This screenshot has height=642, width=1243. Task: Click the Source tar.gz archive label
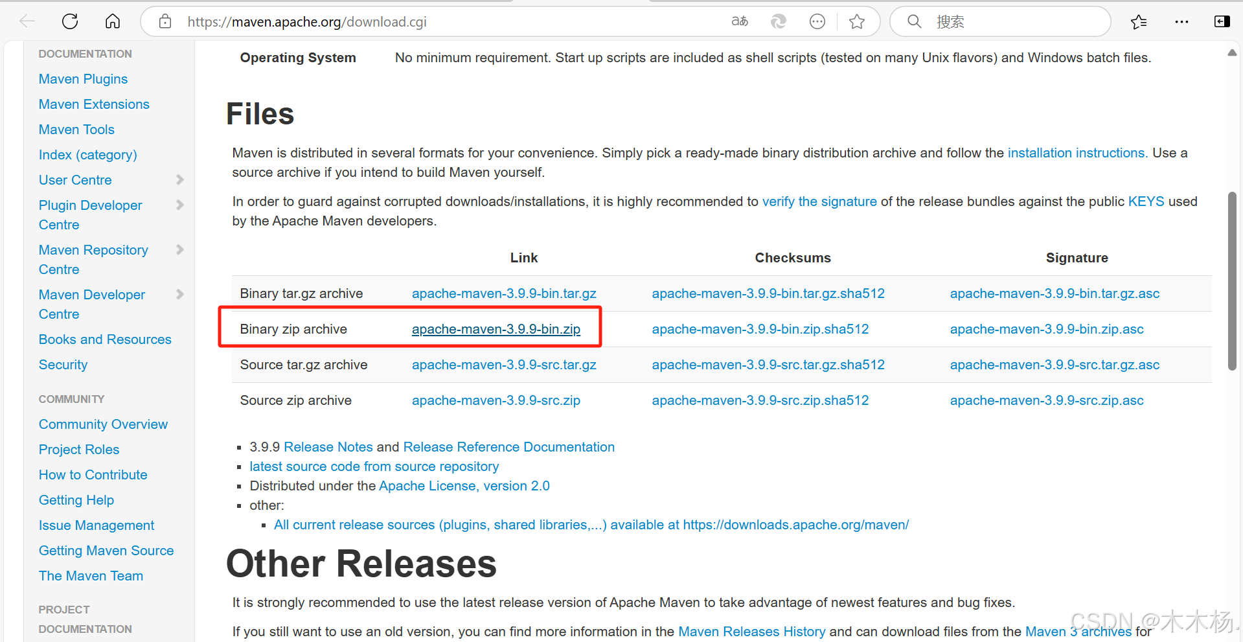[x=304, y=365]
